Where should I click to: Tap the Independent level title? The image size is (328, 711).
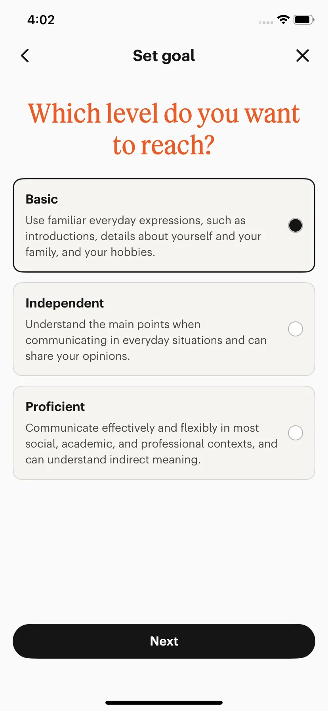[x=65, y=303]
